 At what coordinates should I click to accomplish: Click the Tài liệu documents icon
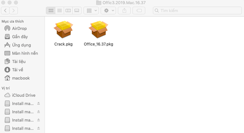coord(7,61)
